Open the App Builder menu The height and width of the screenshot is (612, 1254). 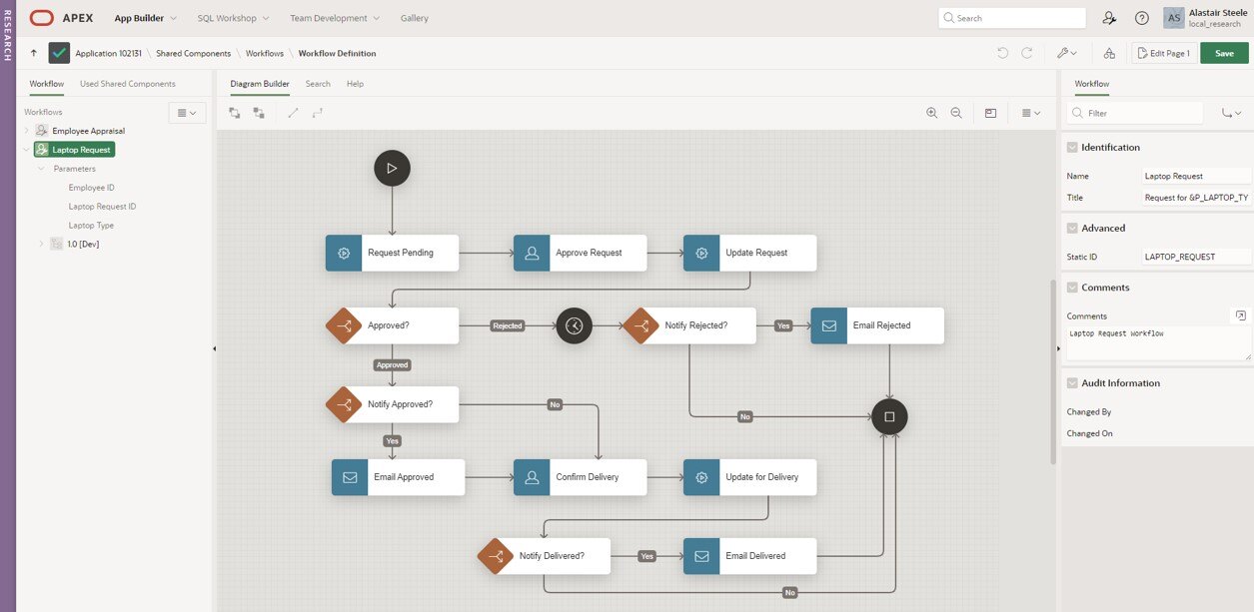(146, 18)
